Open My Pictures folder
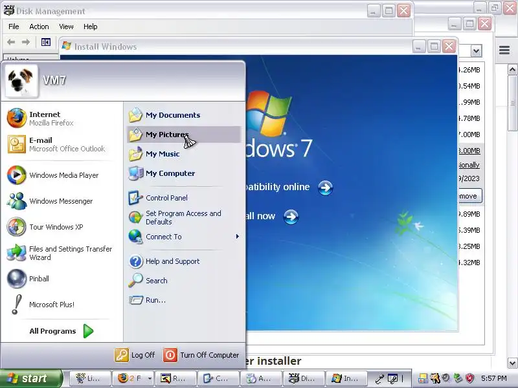This screenshot has height=388, width=518. pyautogui.click(x=184, y=135)
